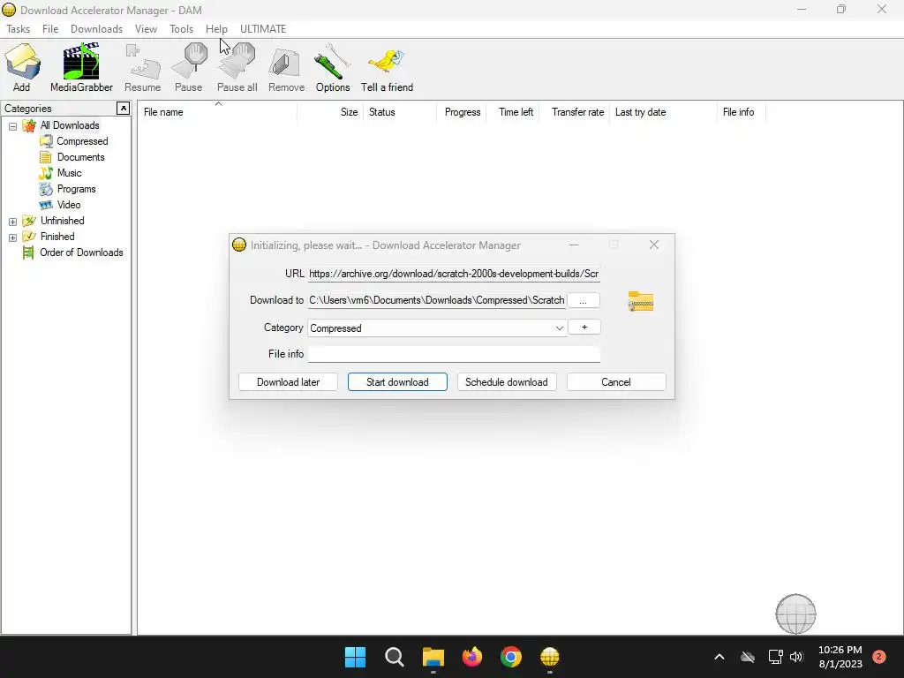Open the Help menu

coord(216,29)
